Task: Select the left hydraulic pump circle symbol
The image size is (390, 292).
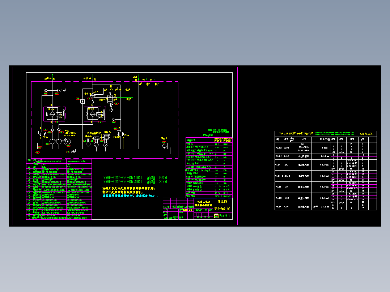Action: (x=52, y=141)
